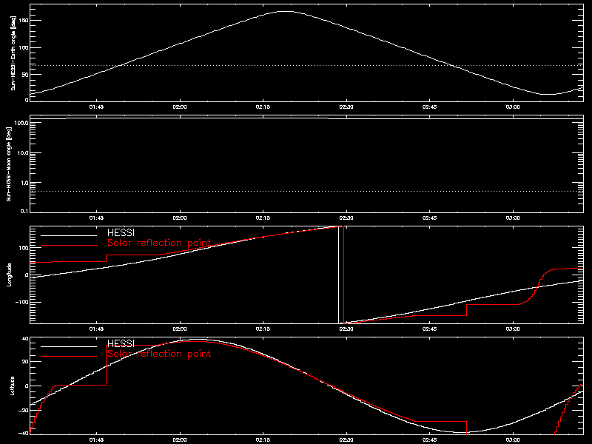
Task: Click the 0 tick label on Longitude plot
Action: point(27,275)
